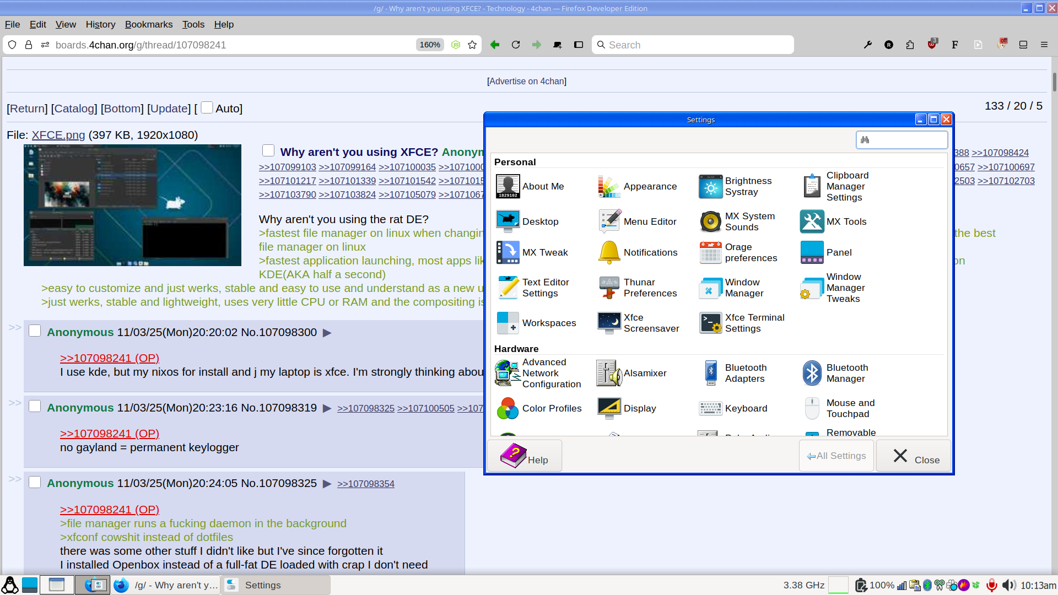
Task: Open Notifications settings
Action: pos(609,252)
